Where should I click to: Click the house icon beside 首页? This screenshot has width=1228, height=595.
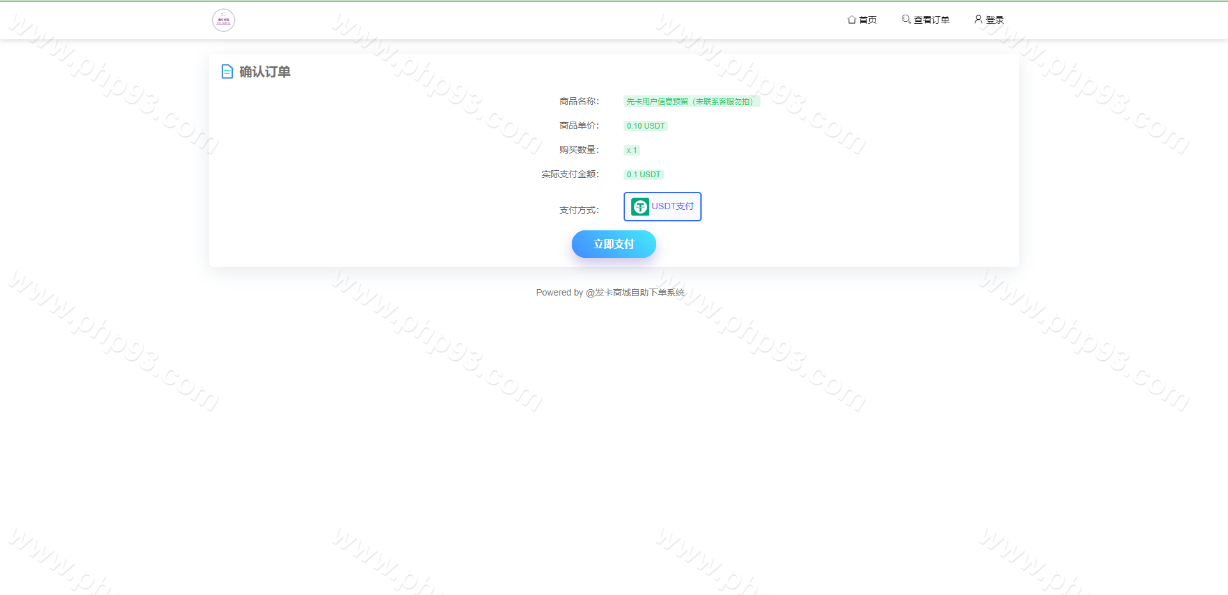[x=851, y=20]
